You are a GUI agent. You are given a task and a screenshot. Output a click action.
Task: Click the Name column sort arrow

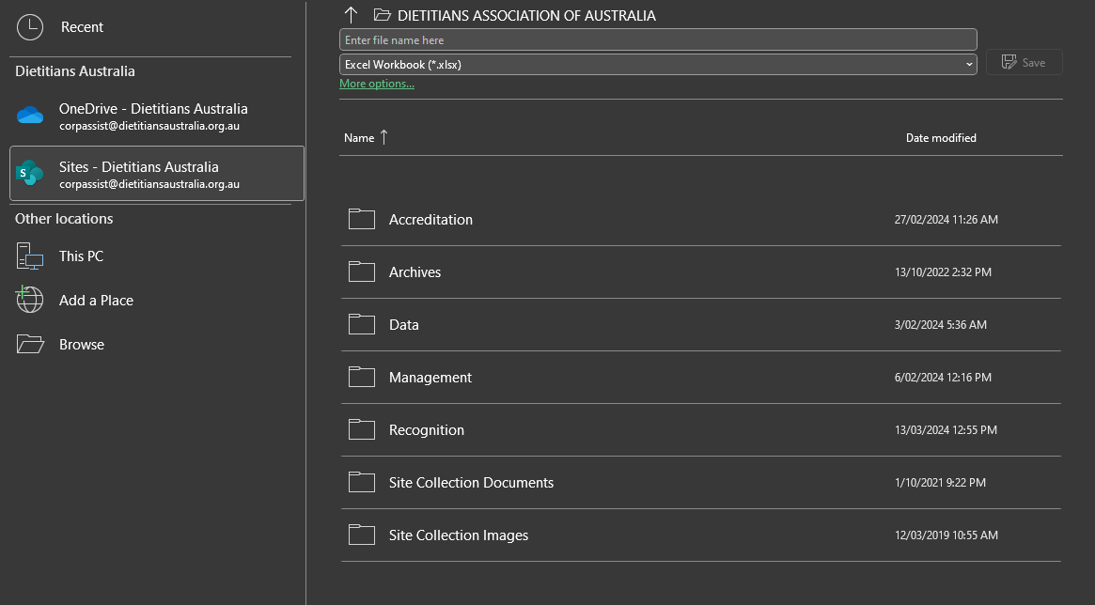point(383,137)
